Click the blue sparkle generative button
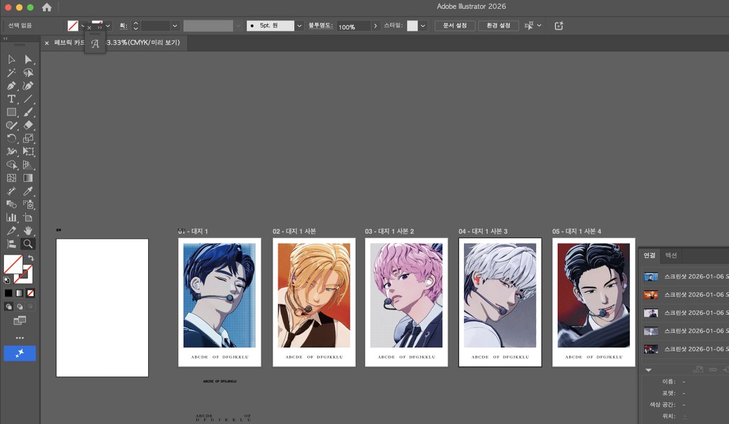Screen dimensions: 729x424 pyautogui.click(x=19, y=354)
